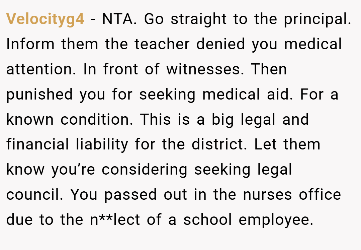Select the word teacher in the comment
Image resolution: width=361 pixels, height=250 pixels.
pyautogui.click(x=162, y=44)
